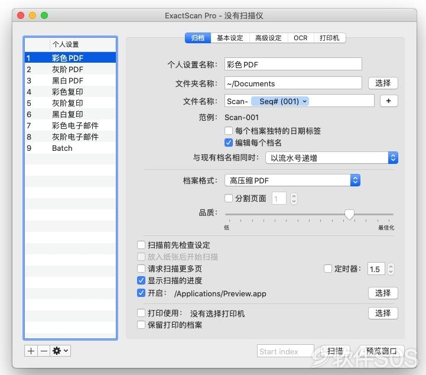Open 档案格式 高压缩 PDF dropdown

(x=292, y=180)
